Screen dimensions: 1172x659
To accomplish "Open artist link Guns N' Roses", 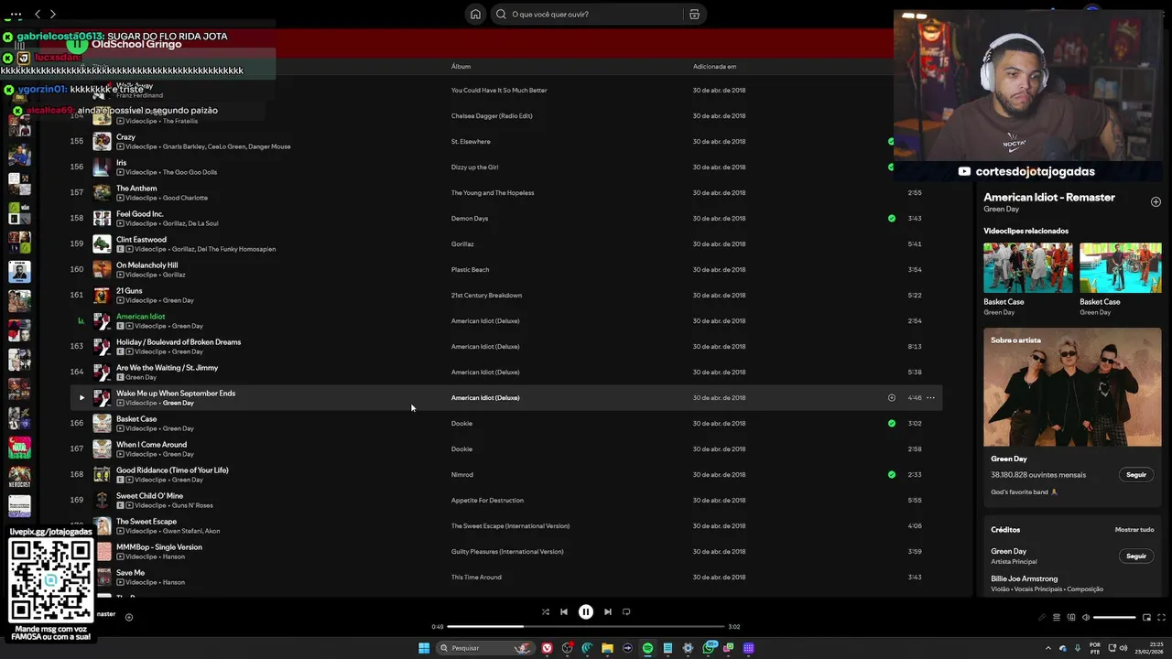I will tap(188, 505).
